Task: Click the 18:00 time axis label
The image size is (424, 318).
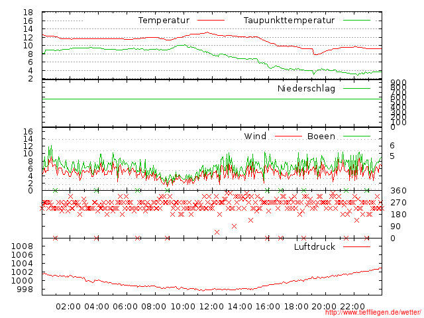Action: click(296, 307)
